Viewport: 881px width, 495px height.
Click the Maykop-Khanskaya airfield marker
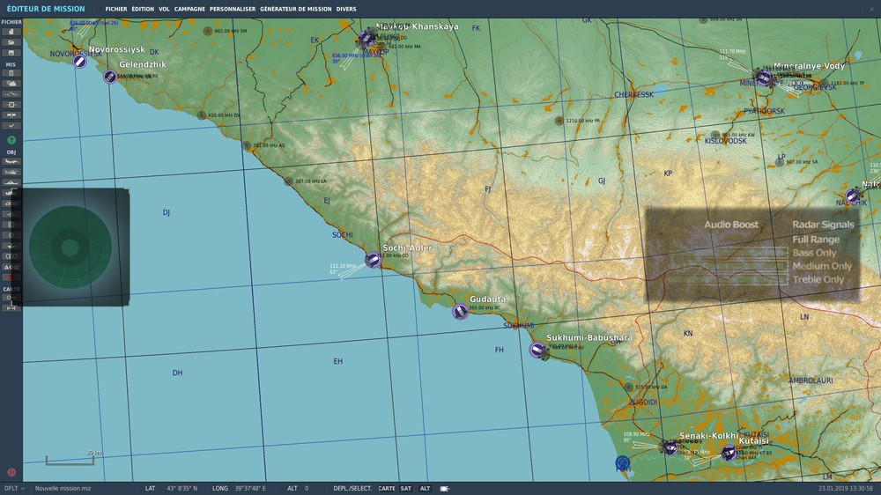coord(366,38)
